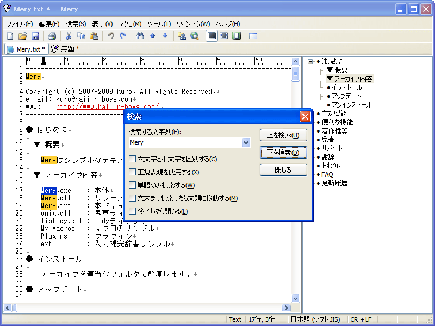The height and width of the screenshot is (326, 435).
Task: Open the search string history dropdown arrow
Action: (x=246, y=143)
